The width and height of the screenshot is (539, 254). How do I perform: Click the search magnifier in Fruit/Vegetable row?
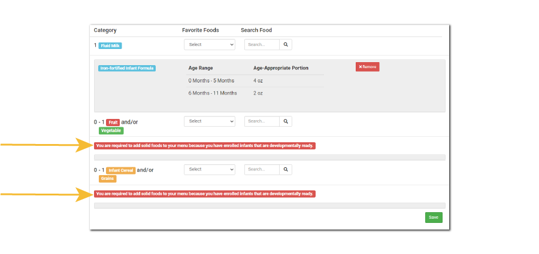pyautogui.click(x=286, y=121)
